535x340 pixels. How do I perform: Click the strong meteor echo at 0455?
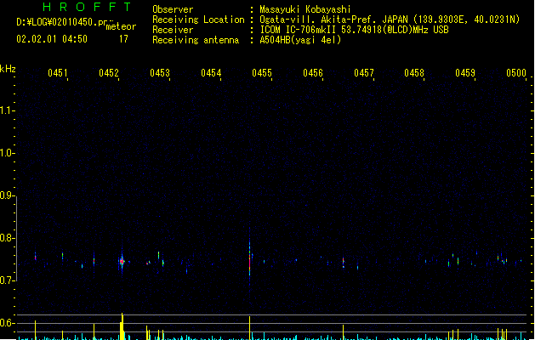[250, 258]
